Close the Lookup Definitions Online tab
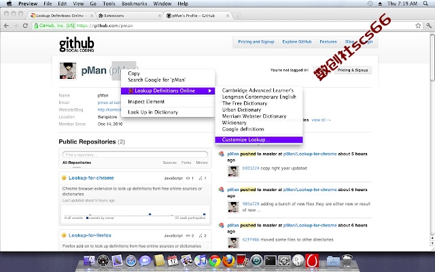This screenshot has height=272, width=435. click(x=92, y=16)
